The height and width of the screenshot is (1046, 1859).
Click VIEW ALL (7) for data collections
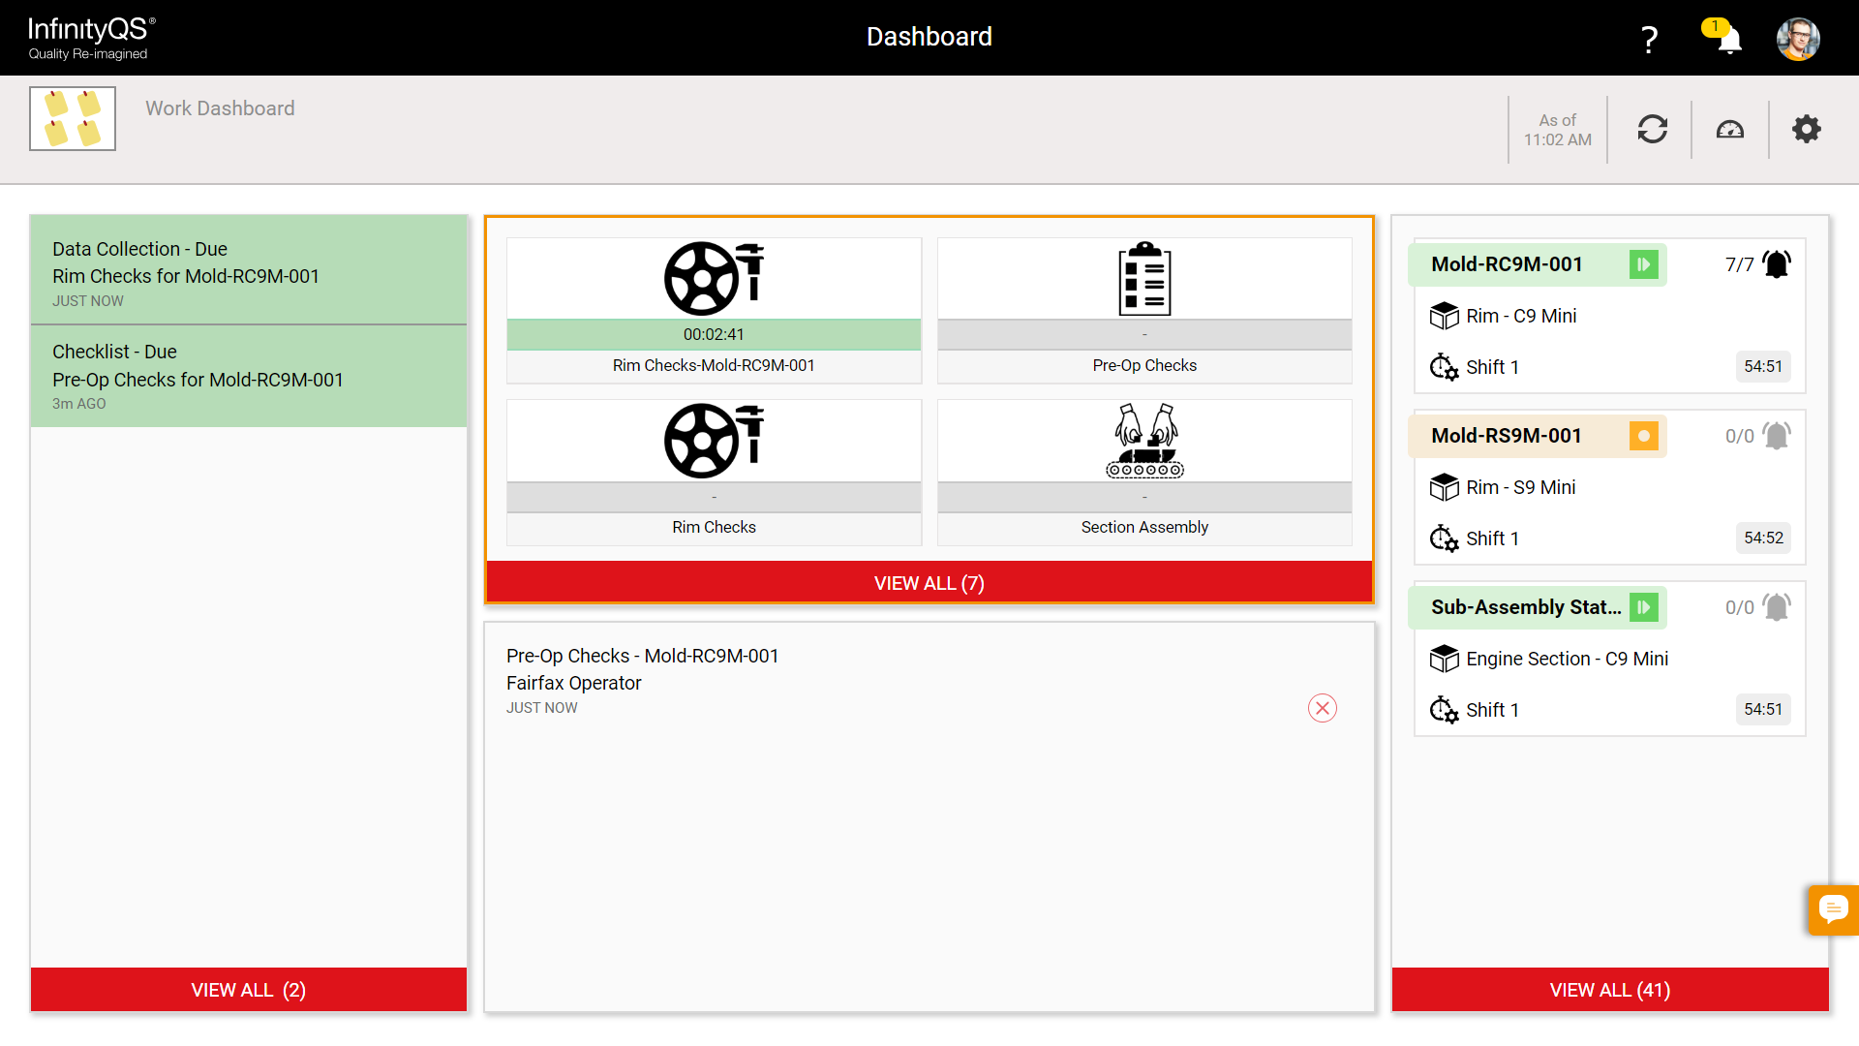coord(929,583)
